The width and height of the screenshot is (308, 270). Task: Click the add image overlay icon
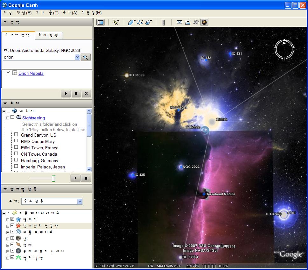coord(149,22)
